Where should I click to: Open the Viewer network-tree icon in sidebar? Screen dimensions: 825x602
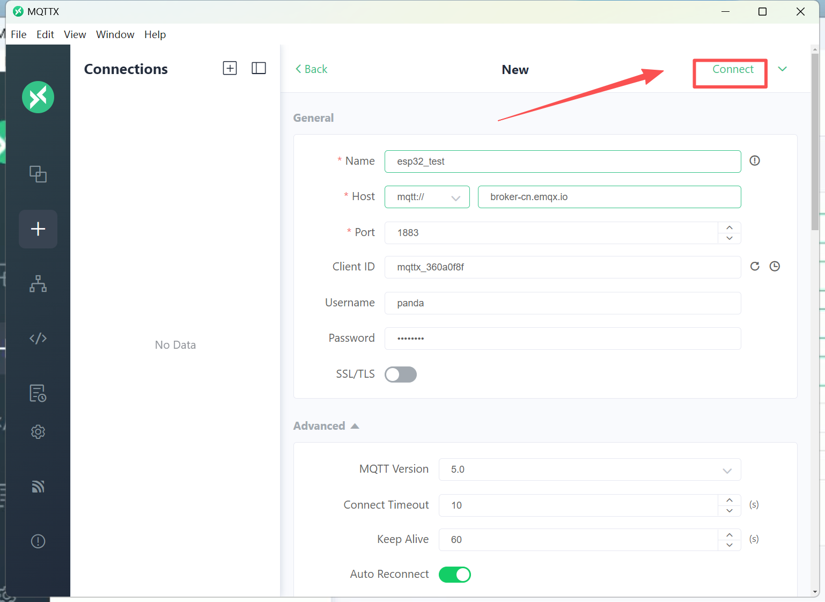[38, 283]
